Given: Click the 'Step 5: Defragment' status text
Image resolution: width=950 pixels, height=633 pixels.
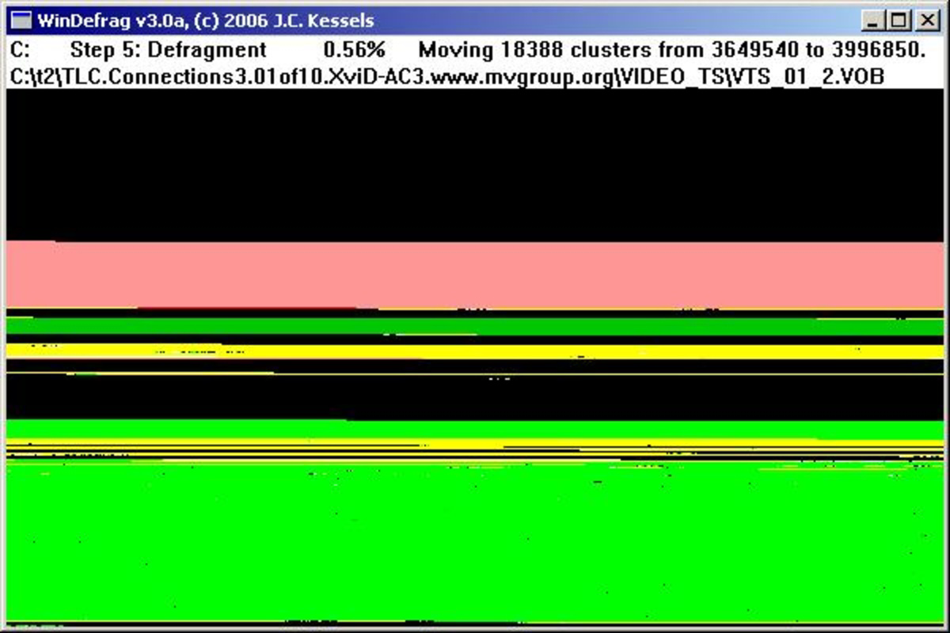Looking at the screenshot, I should [168, 50].
